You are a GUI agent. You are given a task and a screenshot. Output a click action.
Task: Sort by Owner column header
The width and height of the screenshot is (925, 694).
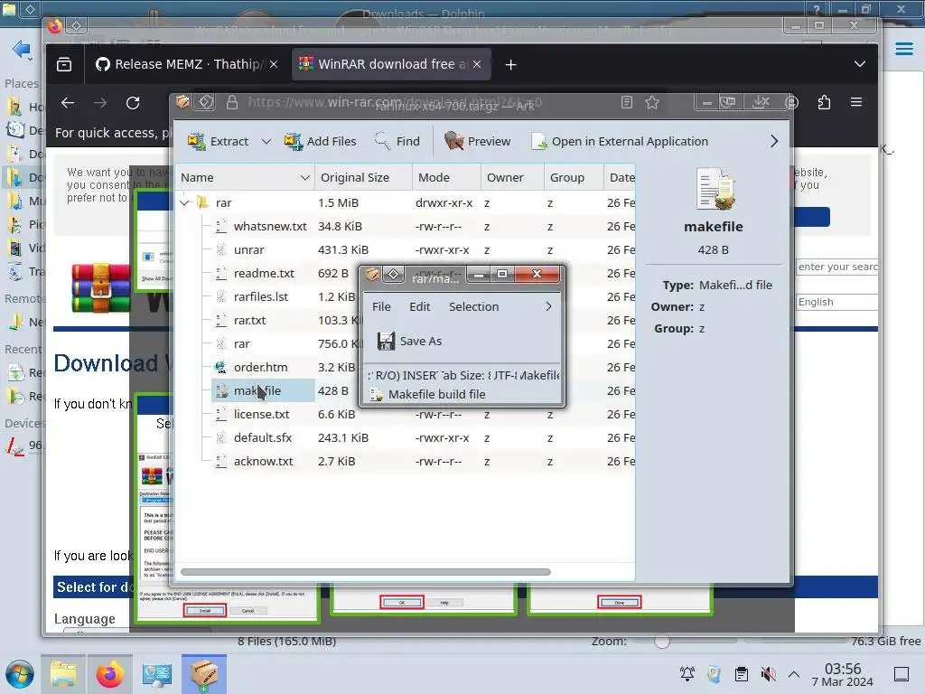pos(512,178)
